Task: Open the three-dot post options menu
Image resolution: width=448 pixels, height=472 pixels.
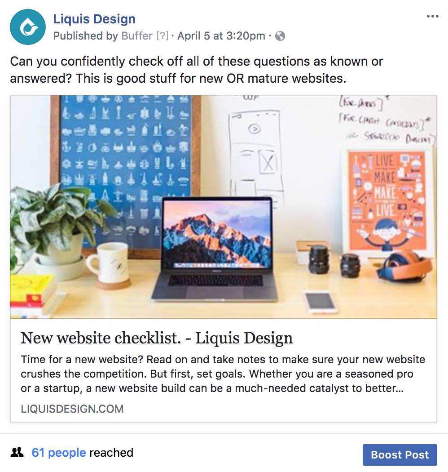Action: click(x=432, y=16)
